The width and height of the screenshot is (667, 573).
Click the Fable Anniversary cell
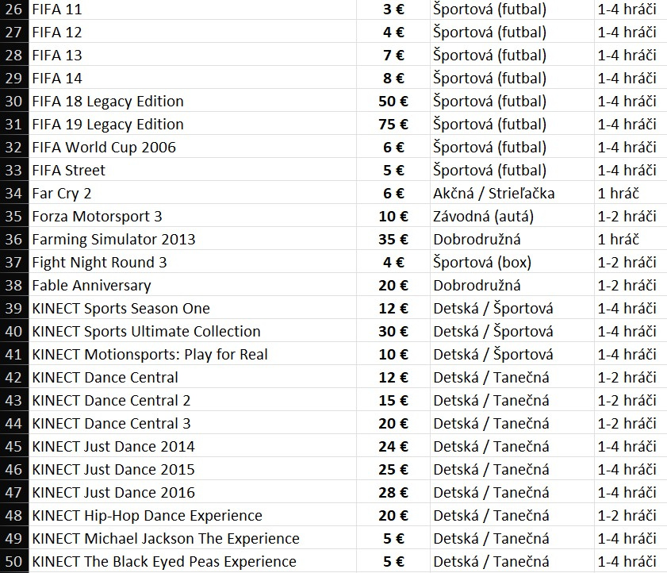tap(91, 286)
